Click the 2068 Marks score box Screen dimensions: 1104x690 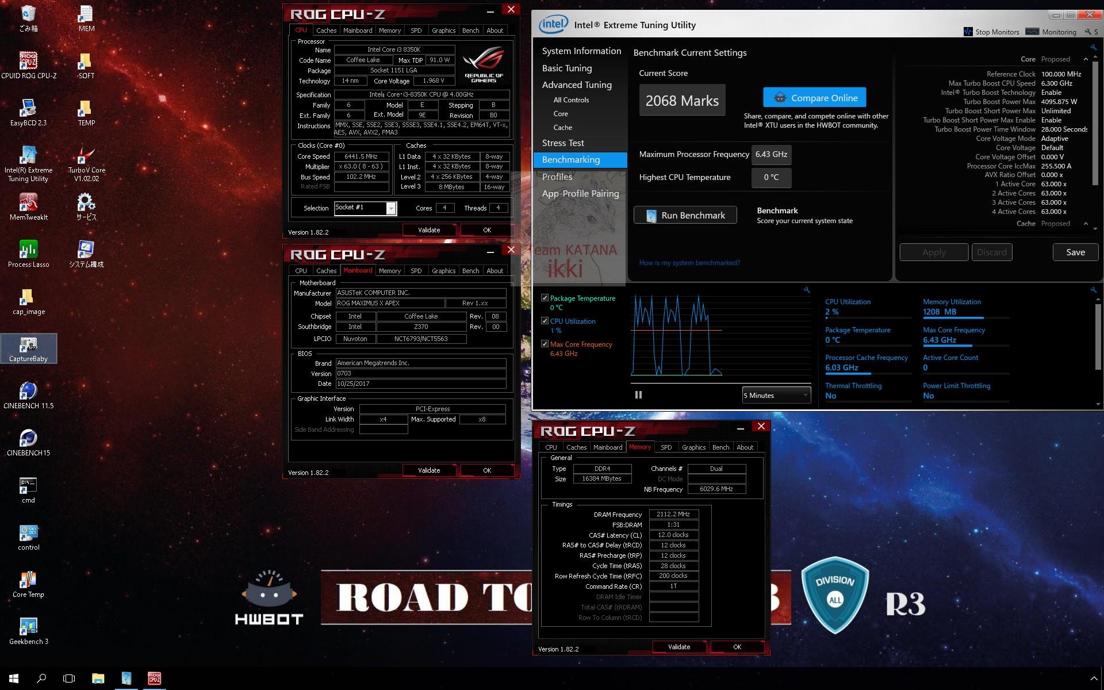point(682,100)
